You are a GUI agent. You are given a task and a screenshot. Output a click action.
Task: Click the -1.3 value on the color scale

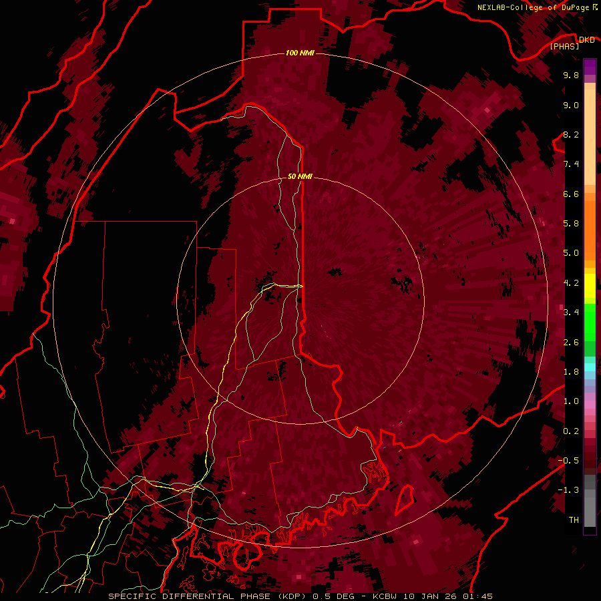(568, 490)
